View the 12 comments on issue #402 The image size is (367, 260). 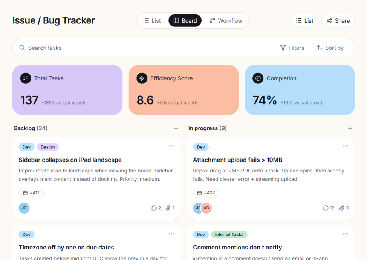(x=329, y=208)
